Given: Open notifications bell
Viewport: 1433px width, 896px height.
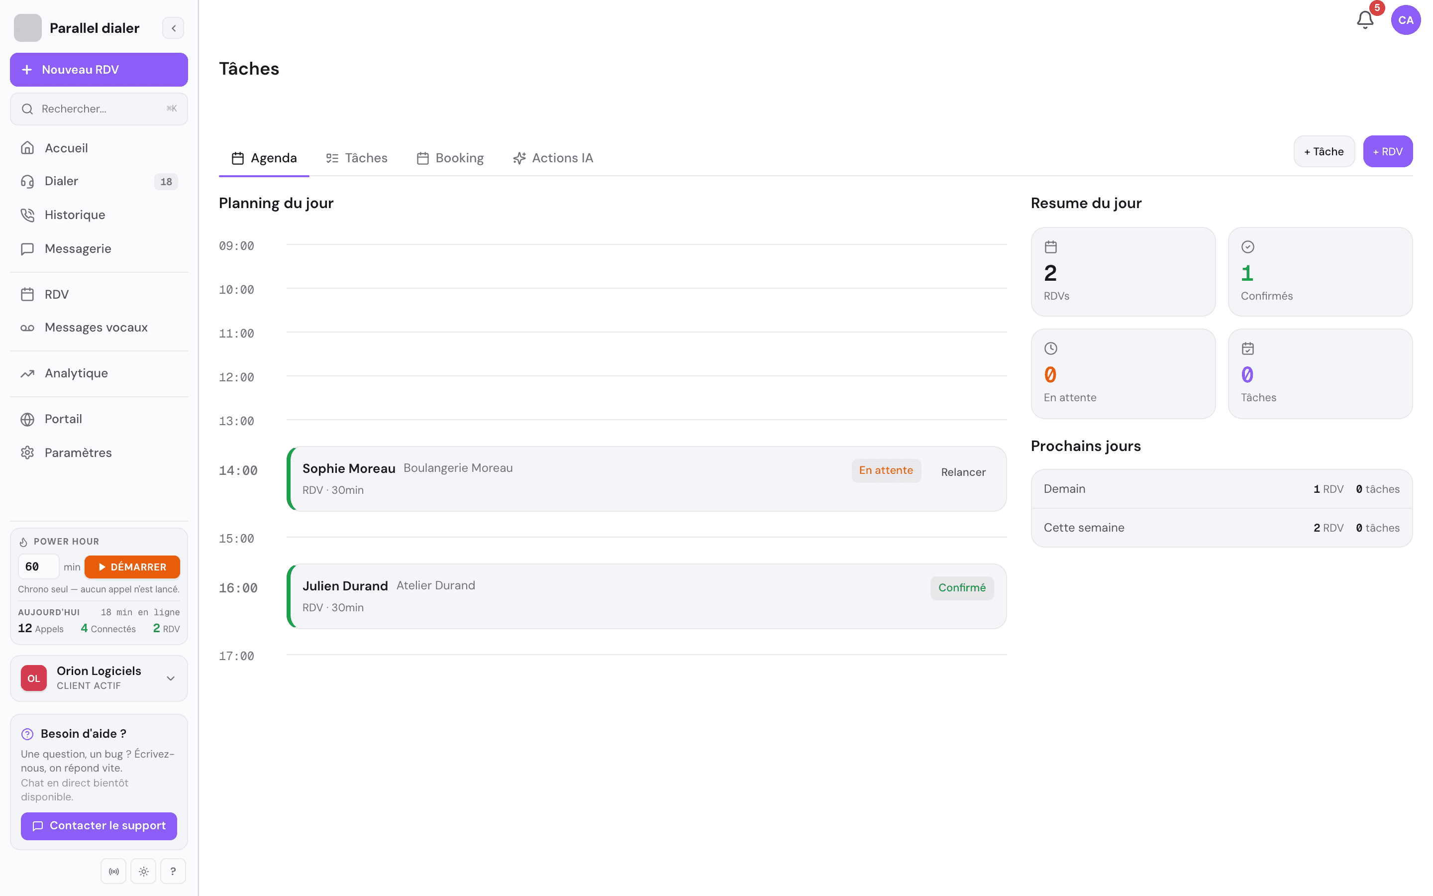Looking at the screenshot, I should click(x=1365, y=20).
